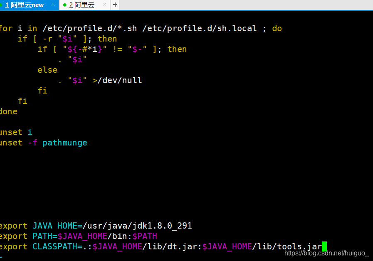Click the "export PATH=$JAVA_HOME/bin:$PATH" line
The height and width of the screenshot is (261, 373).
79,236
